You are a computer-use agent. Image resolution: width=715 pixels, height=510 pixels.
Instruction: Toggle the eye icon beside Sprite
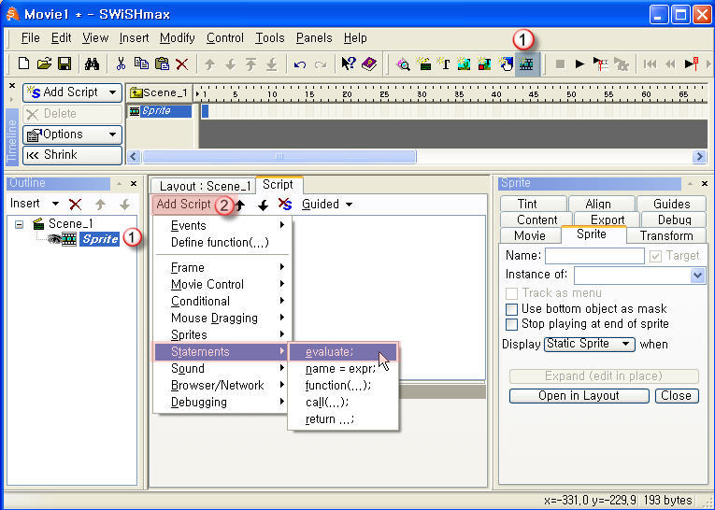click(x=54, y=239)
